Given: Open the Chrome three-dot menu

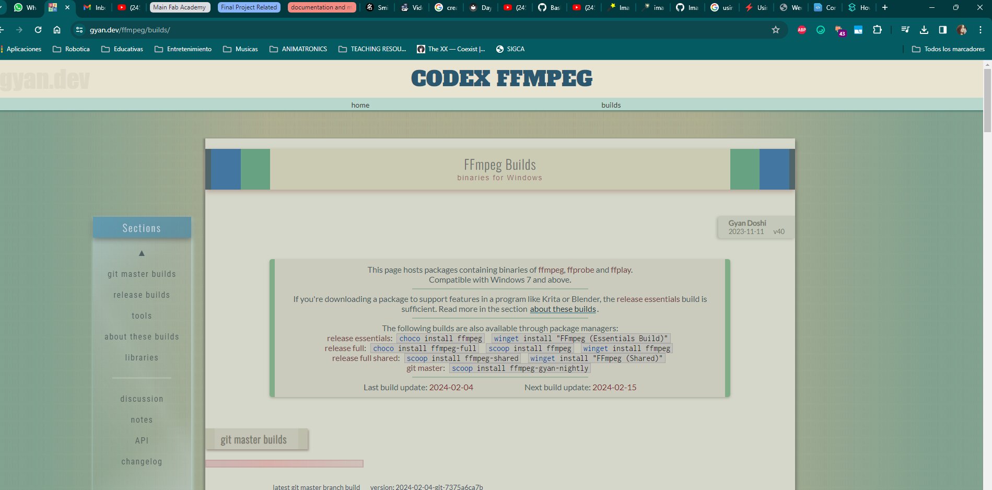Looking at the screenshot, I should pos(980,30).
